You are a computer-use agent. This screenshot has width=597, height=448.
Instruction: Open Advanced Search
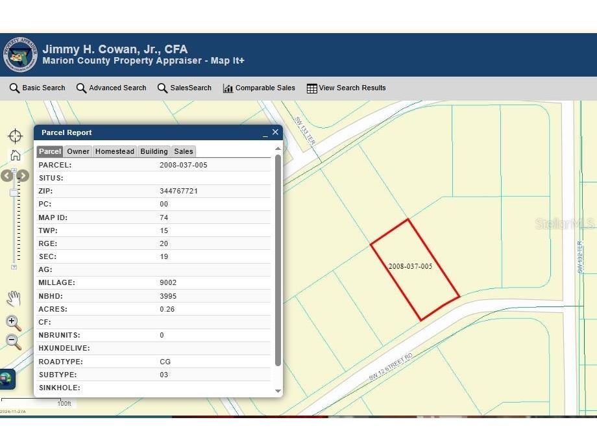(112, 88)
